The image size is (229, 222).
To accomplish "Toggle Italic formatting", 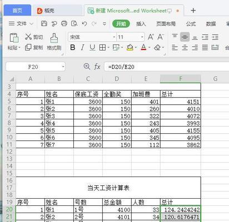I will pyautogui.click(x=82, y=48).
